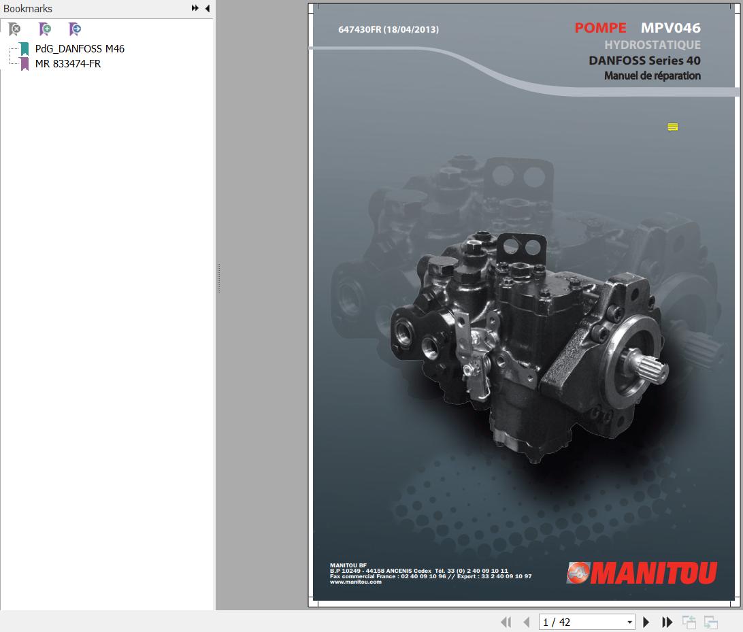
Task: Go to the first page
Action: coord(506,622)
